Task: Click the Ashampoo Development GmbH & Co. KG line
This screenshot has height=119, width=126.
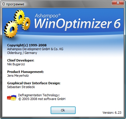Action: [x=35, y=49]
